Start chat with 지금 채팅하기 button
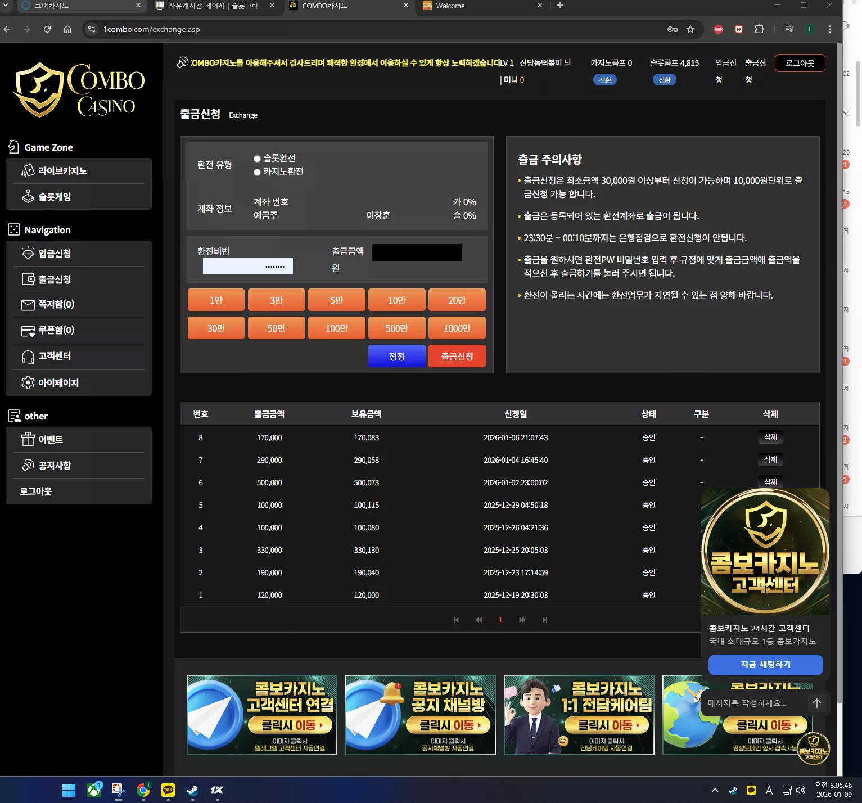Viewport: 862px width, 803px height. (765, 665)
